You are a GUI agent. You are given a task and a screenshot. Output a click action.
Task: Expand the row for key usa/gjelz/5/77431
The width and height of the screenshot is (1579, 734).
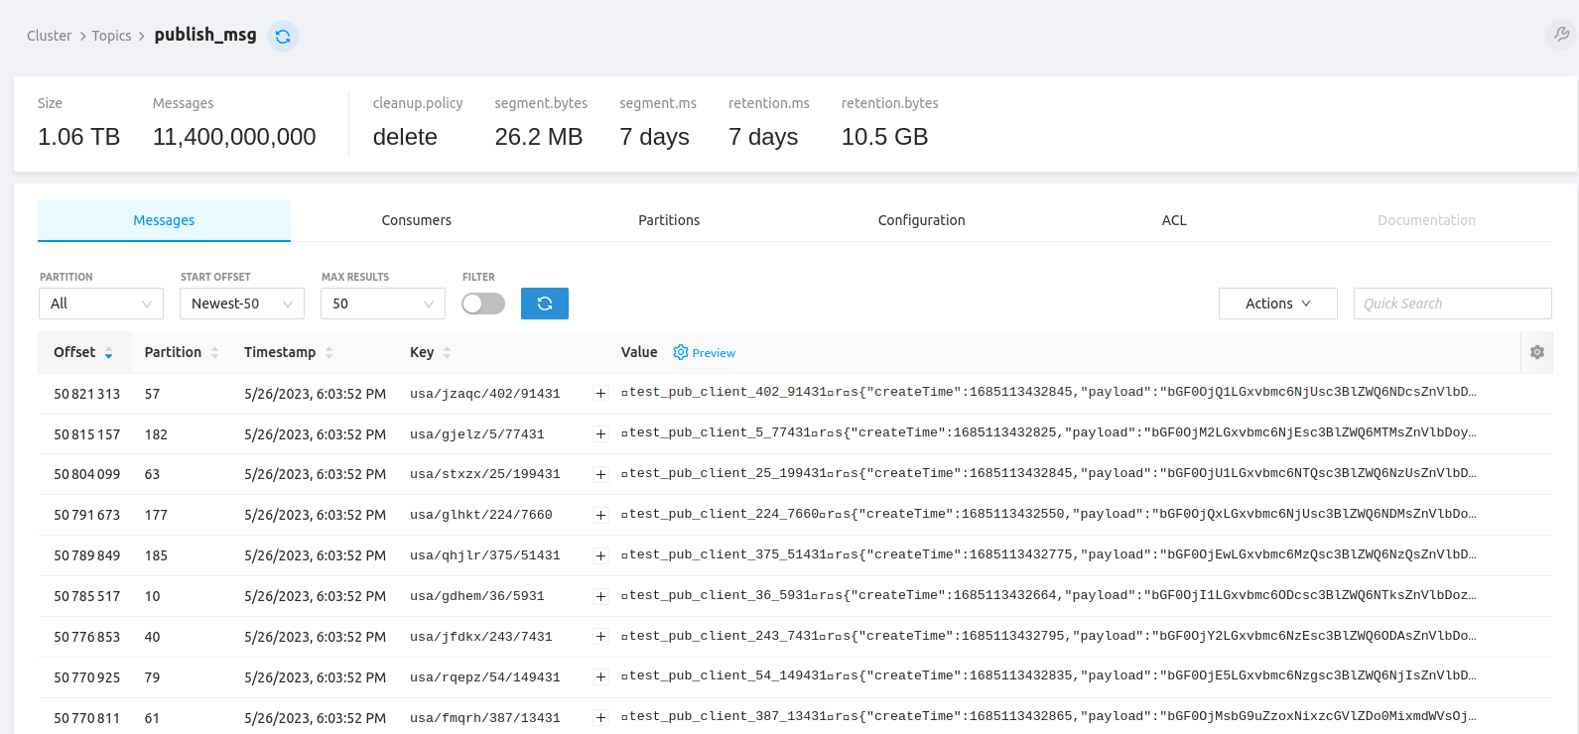click(600, 434)
